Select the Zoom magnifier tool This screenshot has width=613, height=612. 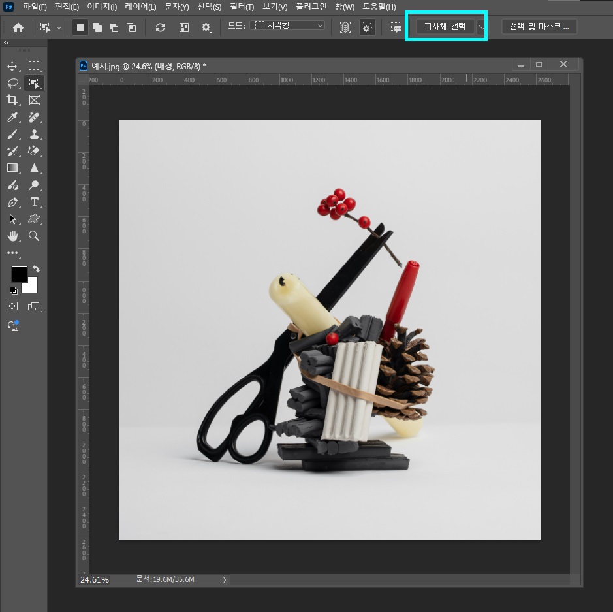pos(34,236)
